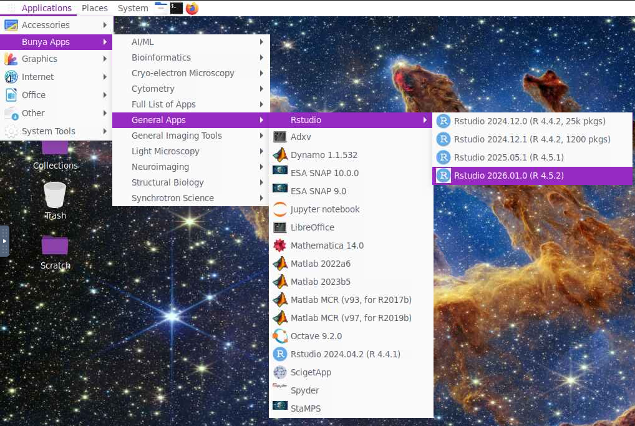Expand the Synchrotron Science arrow

261,198
